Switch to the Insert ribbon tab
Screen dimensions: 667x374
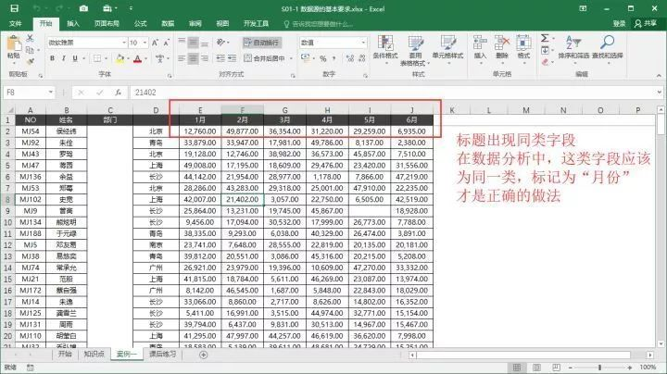click(x=73, y=24)
